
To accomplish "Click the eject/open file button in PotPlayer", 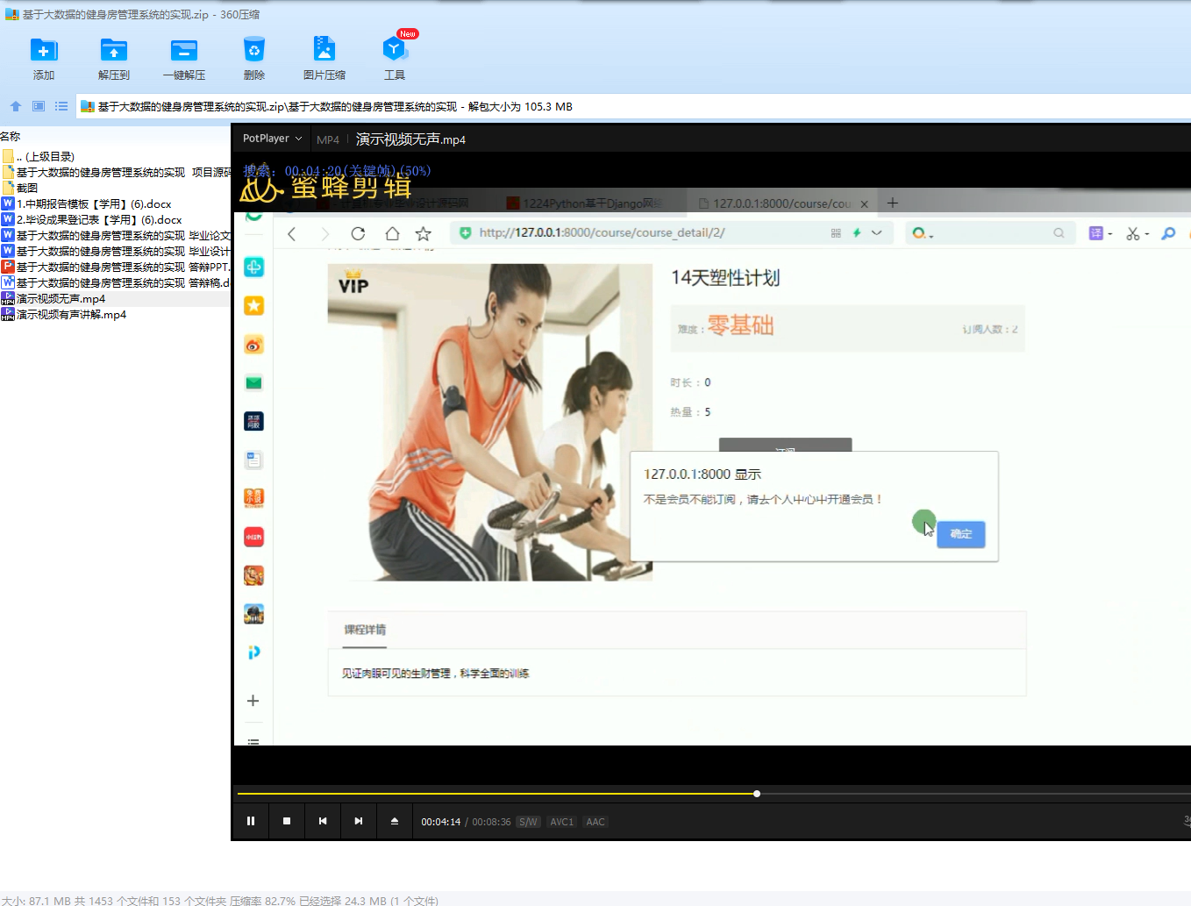I will coord(395,821).
